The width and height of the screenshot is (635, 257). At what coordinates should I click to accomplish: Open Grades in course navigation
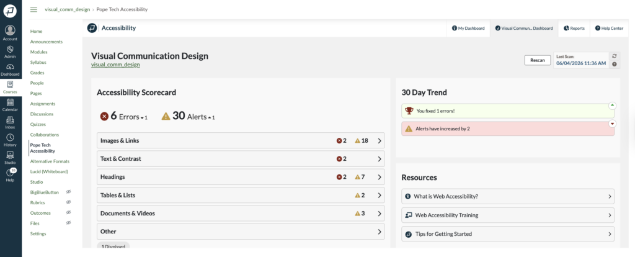pos(37,73)
